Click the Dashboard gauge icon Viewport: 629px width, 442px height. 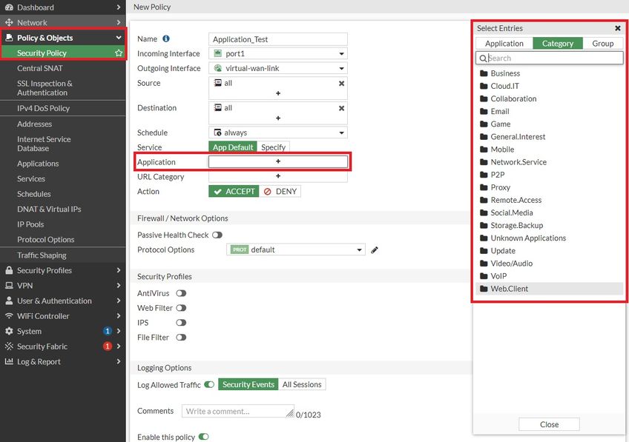pos(9,7)
